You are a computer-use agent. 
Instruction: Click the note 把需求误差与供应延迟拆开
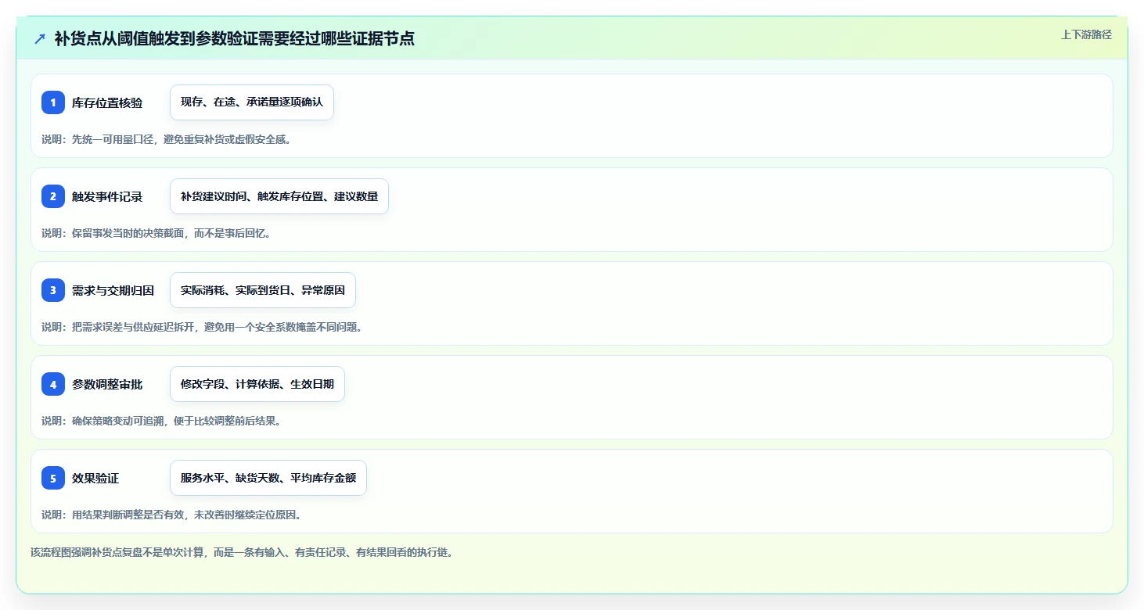(202, 327)
